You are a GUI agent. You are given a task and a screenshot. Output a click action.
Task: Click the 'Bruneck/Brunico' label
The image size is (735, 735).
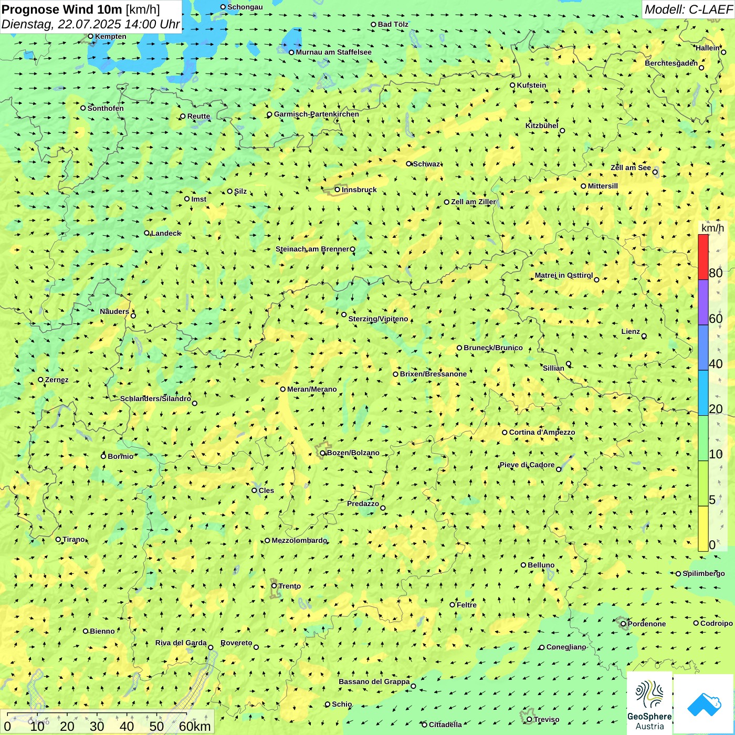click(493, 348)
